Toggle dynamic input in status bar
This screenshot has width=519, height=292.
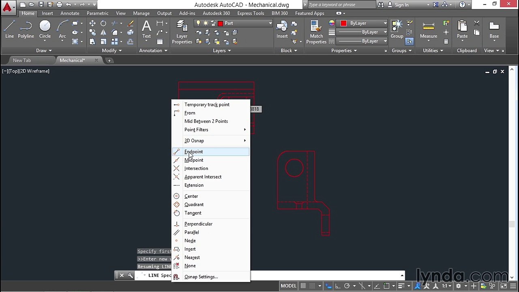click(x=328, y=286)
